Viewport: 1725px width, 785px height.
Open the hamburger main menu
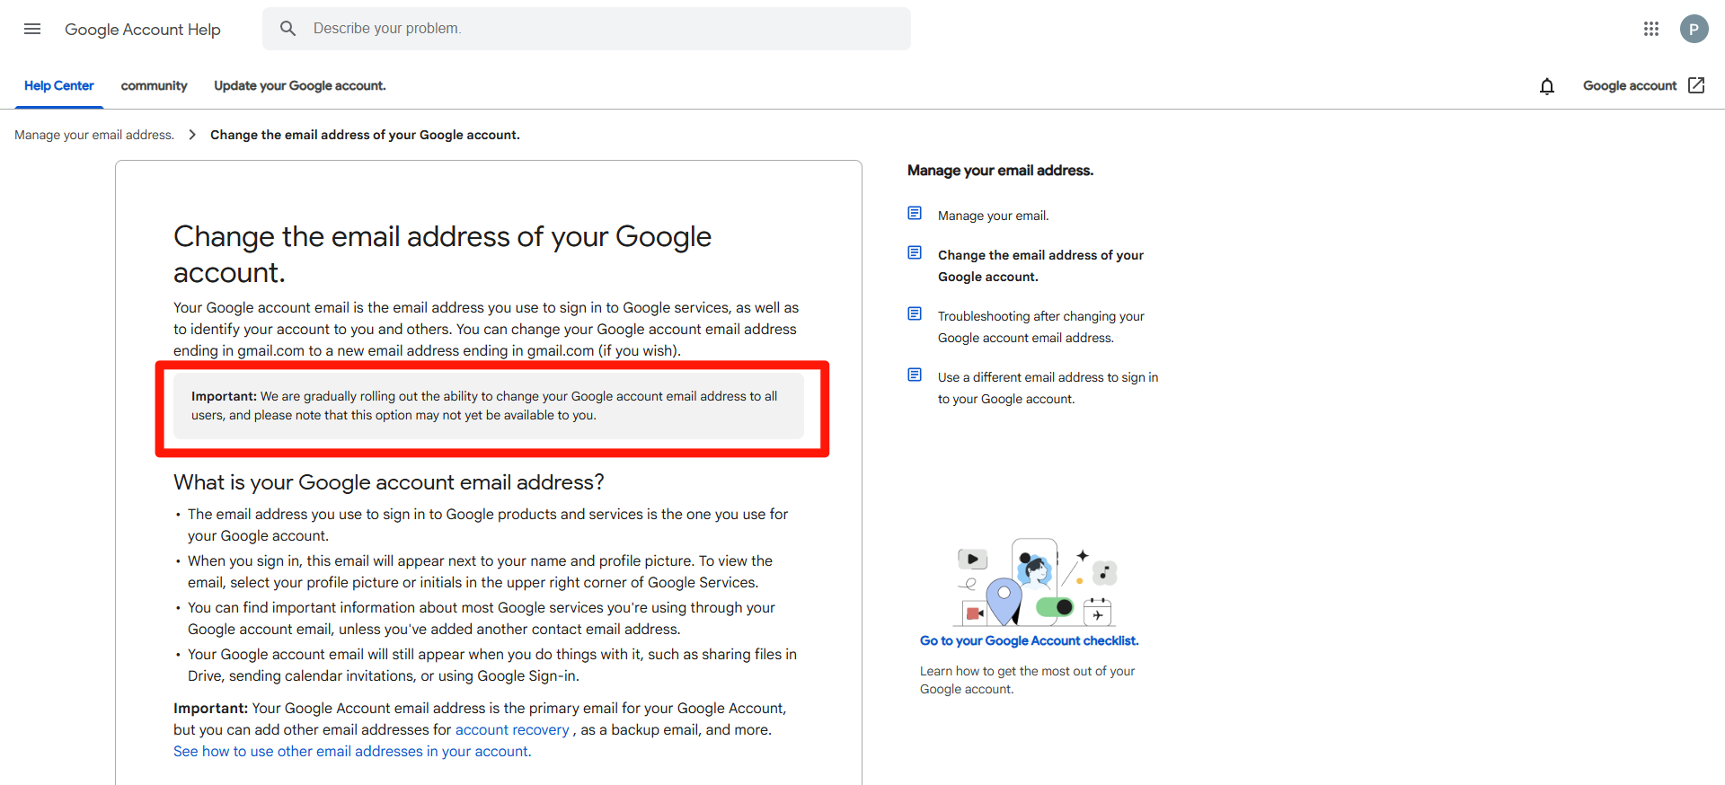tap(32, 29)
